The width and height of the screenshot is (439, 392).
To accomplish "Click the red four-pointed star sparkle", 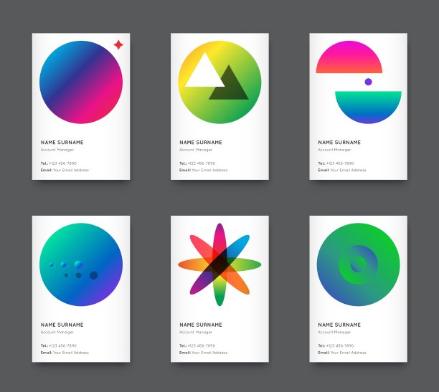I will click(118, 45).
